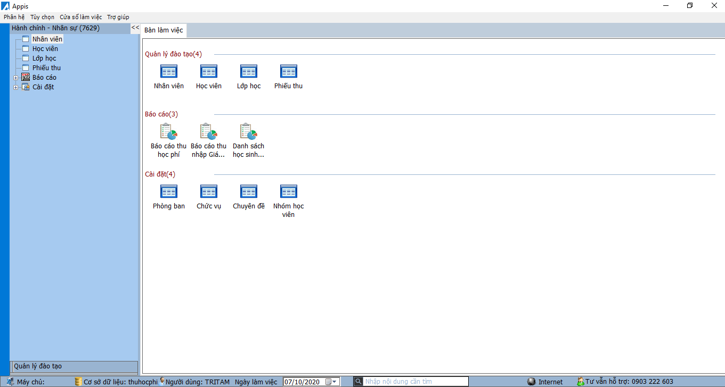The width and height of the screenshot is (725, 387).
Task: Expand the Cài đặt tree node
Action: pyautogui.click(x=16, y=87)
